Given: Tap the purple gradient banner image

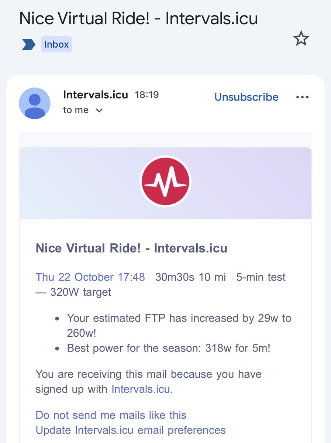Looking at the screenshot, I should click(x=166, y=183).
